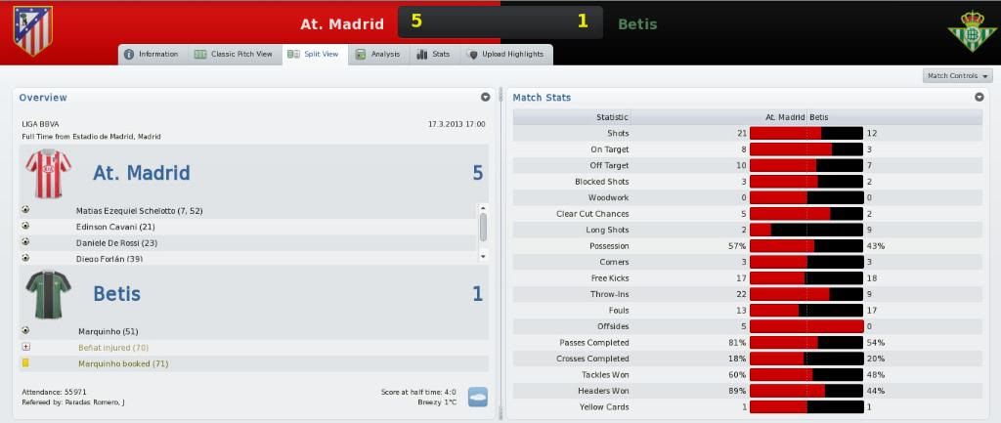Click the At. Madrid striped kit image
Image resolution: width=1001 pixels, height=423 pixels.
[48, 174]
